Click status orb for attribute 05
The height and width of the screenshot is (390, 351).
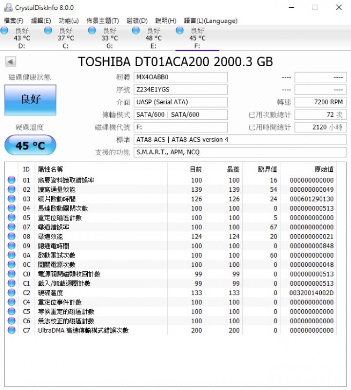[12, 217]
